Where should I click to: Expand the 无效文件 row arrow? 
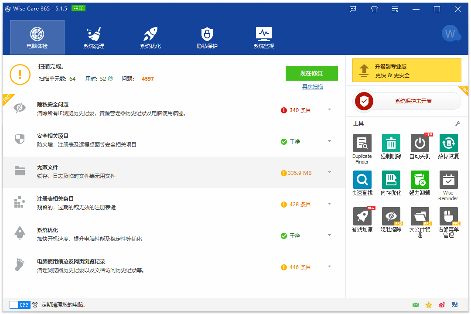330,172
